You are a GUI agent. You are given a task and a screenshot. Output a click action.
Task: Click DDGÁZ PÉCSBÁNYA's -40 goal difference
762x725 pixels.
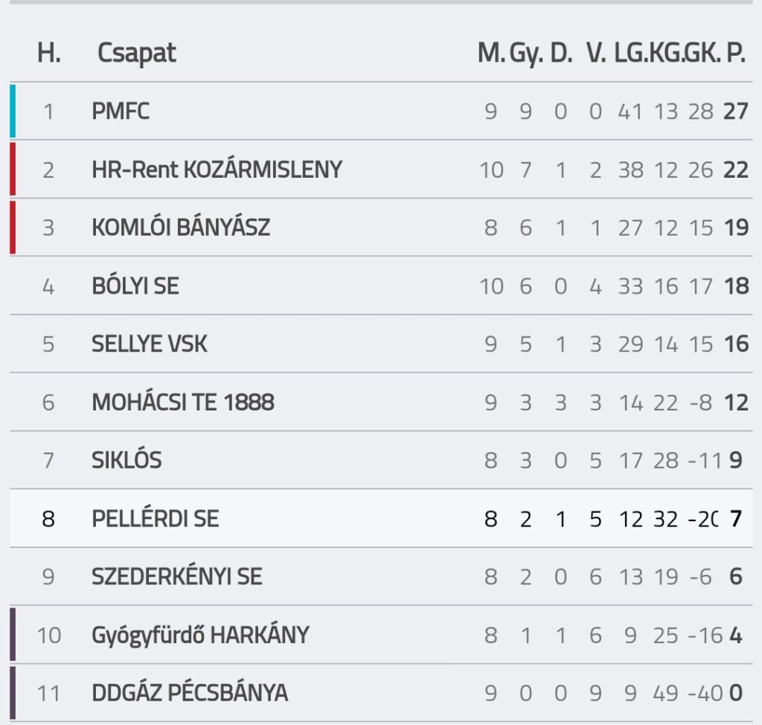pos(705,693)
